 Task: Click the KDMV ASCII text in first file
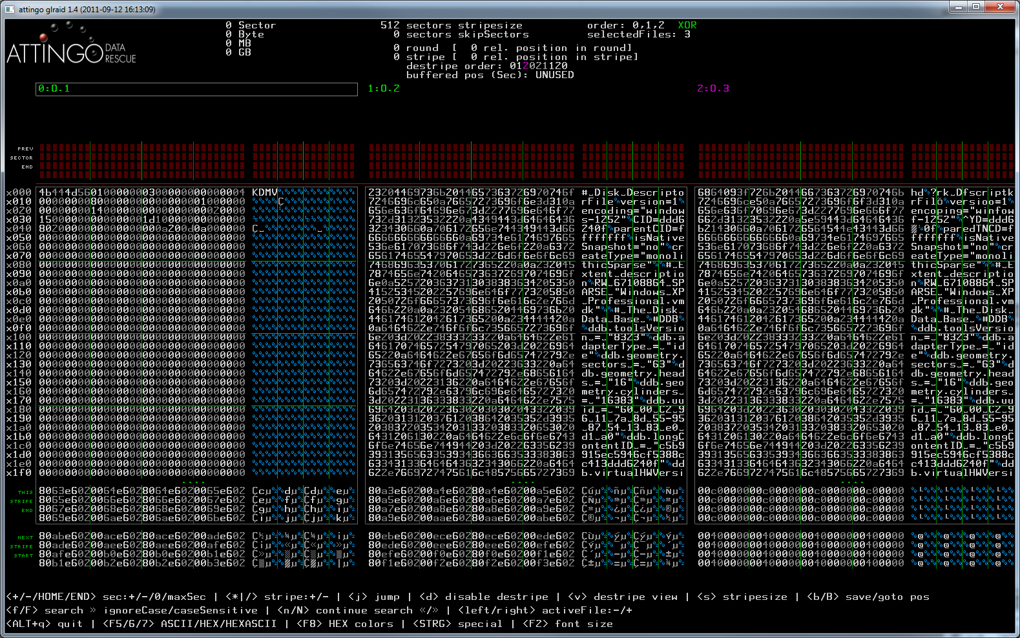265,192
